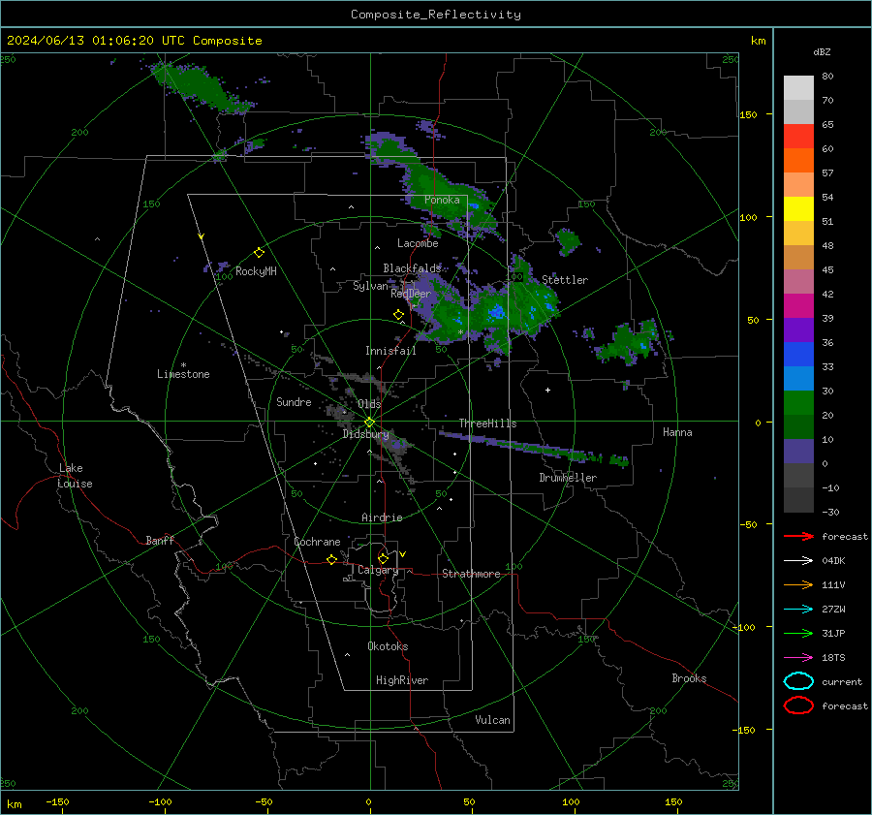Click the Sundre city label
Screen dimensions: 872x815
(294, 401)
